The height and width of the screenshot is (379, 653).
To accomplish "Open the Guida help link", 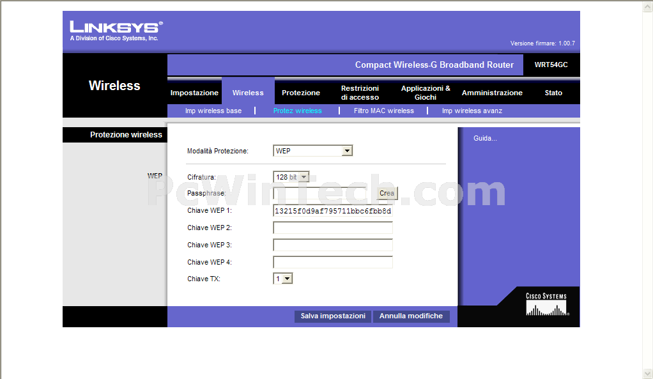I will tap(485, 138).
